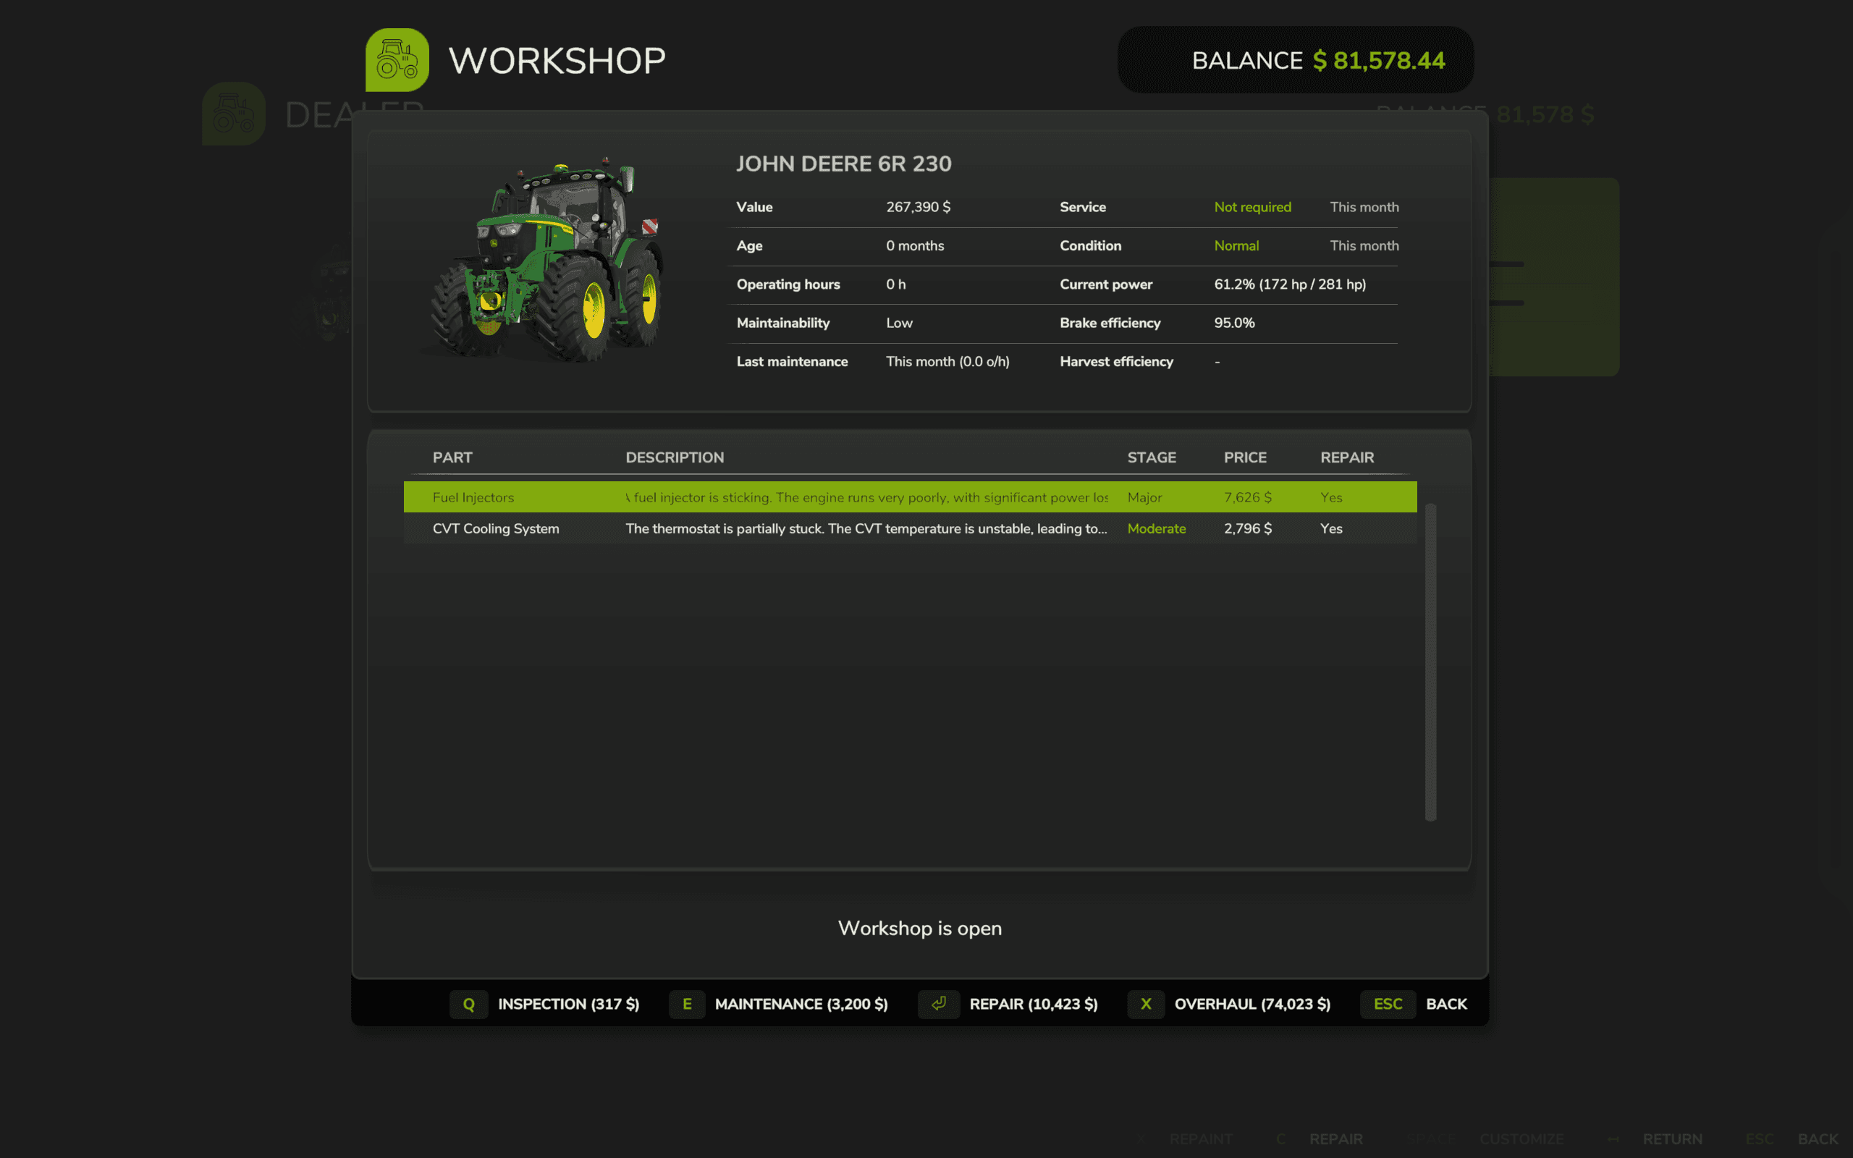
Task: Click the ESC key icon
Action: click(1388, 1004)
